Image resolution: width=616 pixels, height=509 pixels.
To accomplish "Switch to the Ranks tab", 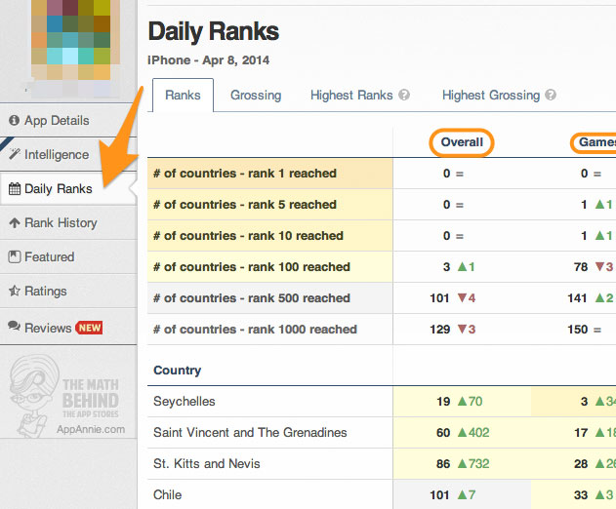I will pos(183,96).
